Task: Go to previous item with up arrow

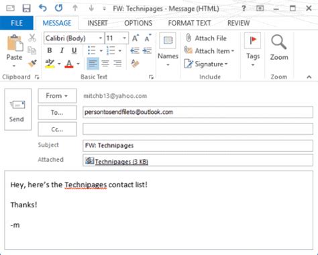Action: (x=75, y=8)
